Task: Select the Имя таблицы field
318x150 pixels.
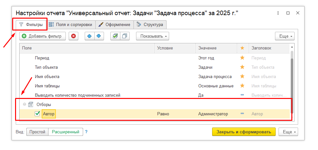Action: [x=47, y=86]
